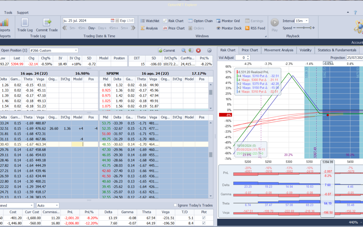Step back with double left arrows
Viewport: 363px width, 227px height.
tap(65, 28)
